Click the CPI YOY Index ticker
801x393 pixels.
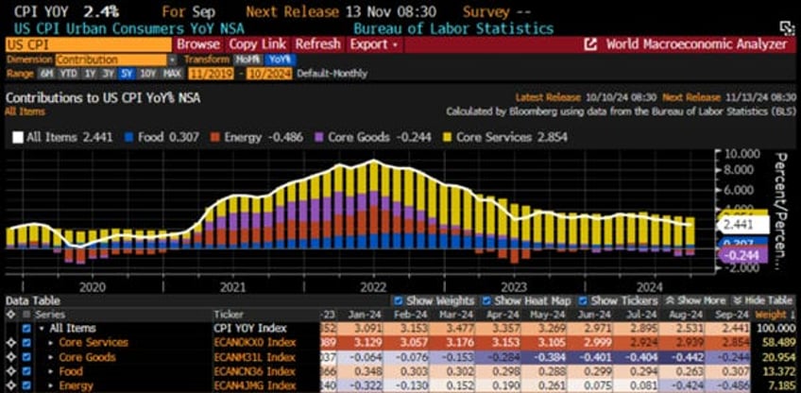pyautogui.click(x=250, y=328)
